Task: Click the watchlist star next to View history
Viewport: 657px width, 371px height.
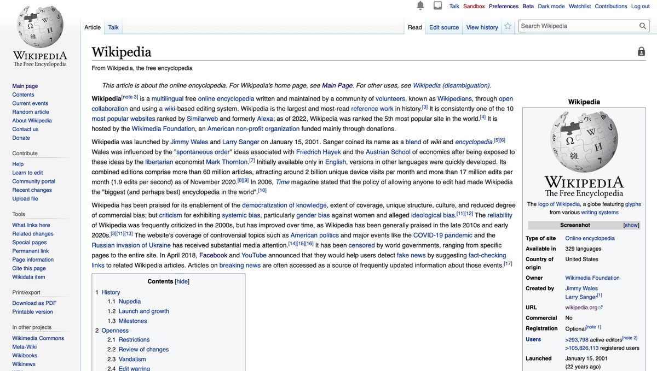Action: click(507, 26)
